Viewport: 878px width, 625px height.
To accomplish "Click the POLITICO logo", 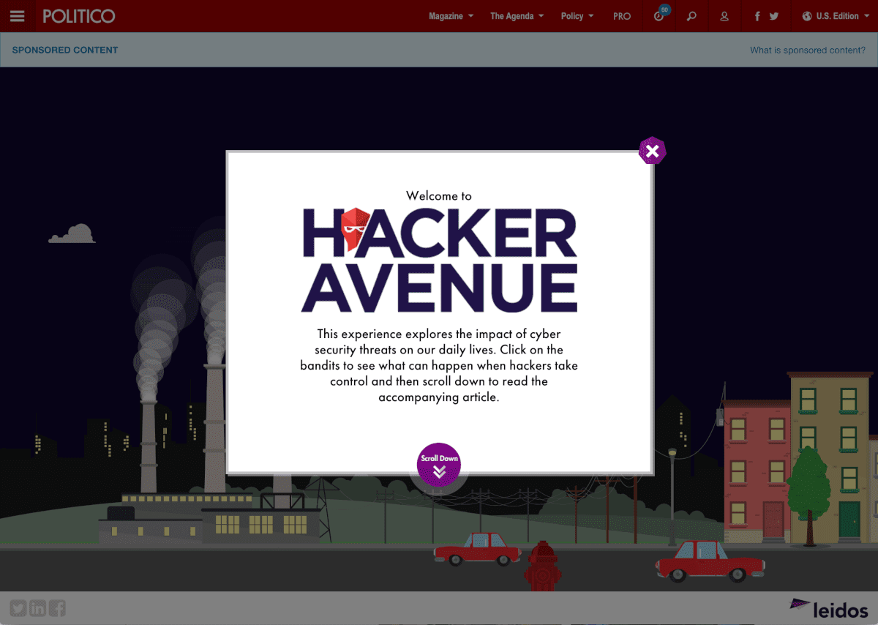I will point(78,16).
